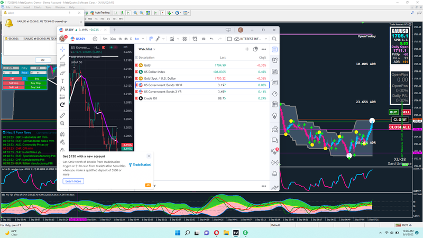Screen dimensions: 423x238
Task: Select the brush drawing tool
Action: 62,73
